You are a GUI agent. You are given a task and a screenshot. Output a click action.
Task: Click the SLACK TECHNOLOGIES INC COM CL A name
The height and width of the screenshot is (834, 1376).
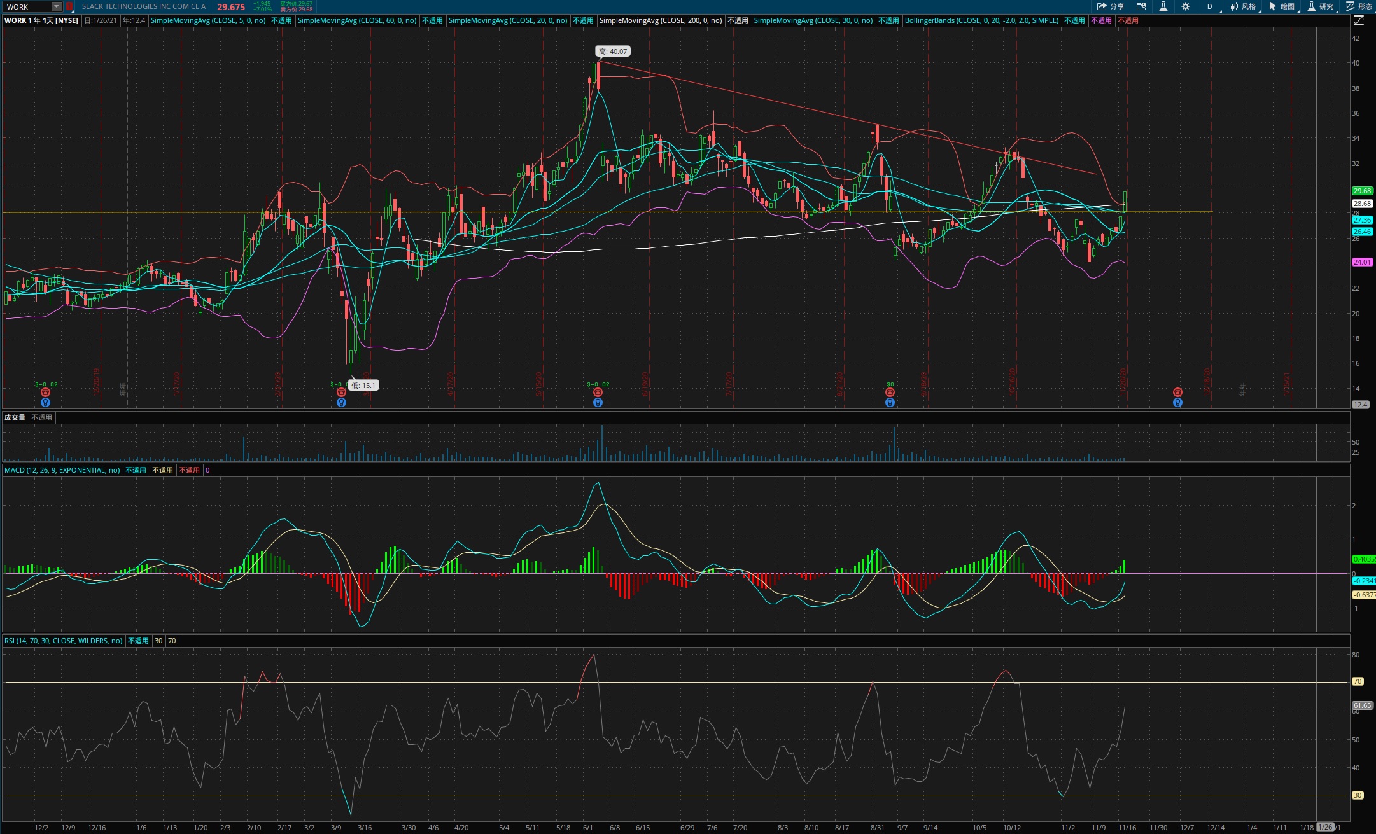coord(144,6)
